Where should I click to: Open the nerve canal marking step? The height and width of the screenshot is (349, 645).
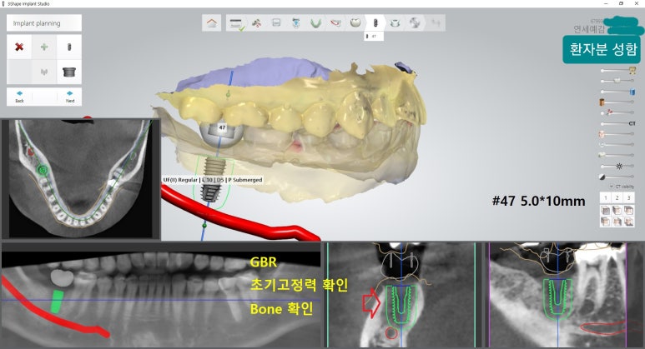(x=335, y=23)
